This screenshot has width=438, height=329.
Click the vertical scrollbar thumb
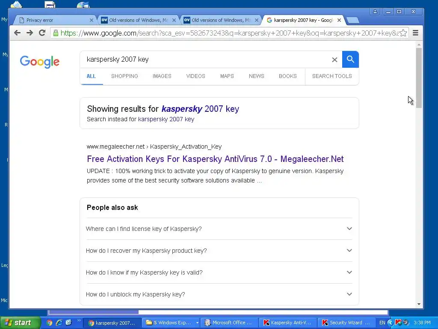[418, 78]
